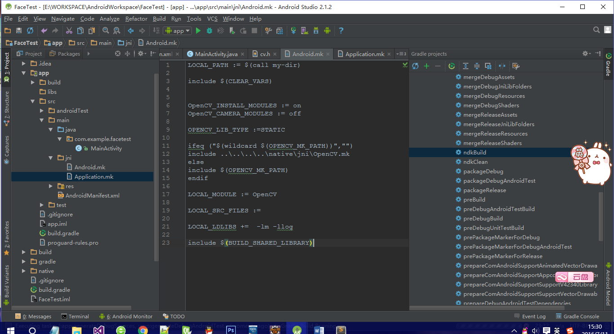Viewport: 614px width, 334px height.
Task: Toggle the 2: Favorites tool window
Action: [x=6, y=238]
